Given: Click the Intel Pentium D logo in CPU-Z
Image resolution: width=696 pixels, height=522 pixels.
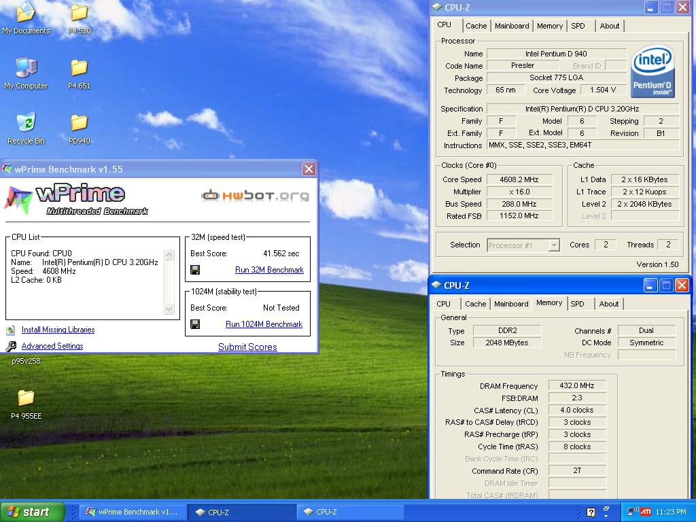Looking at the screenshot, I should tap(652, 71).
